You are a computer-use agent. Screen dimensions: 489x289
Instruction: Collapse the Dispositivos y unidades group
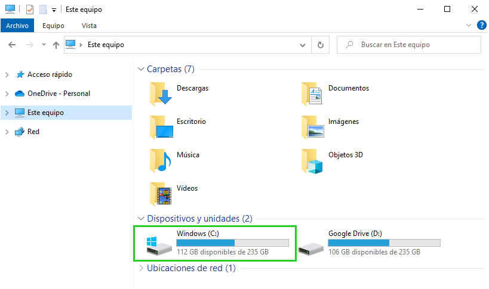141,218
